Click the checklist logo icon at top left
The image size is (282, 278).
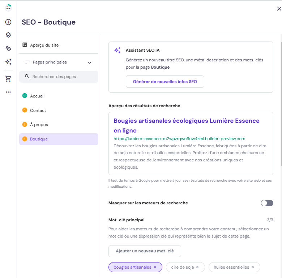coord(8,8)
